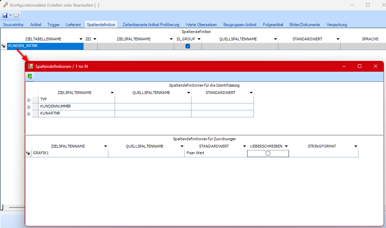The height and width of the screenshot is (228, 386).
Task: Open the STRINGFORMAT column filter dropdown
Action: pyautogui.click(x=355, y=146)
